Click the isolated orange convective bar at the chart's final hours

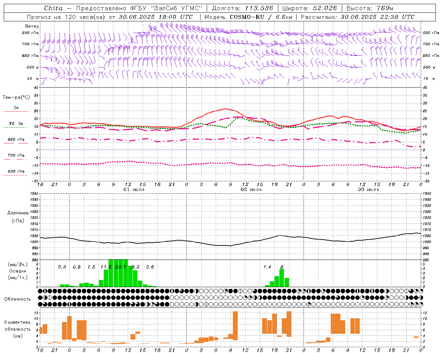pyautogui.click(x=416, y=337)
